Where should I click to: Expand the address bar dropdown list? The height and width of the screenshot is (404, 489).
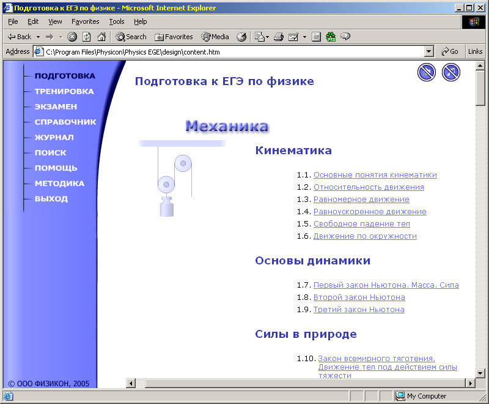tap(429, 52)
